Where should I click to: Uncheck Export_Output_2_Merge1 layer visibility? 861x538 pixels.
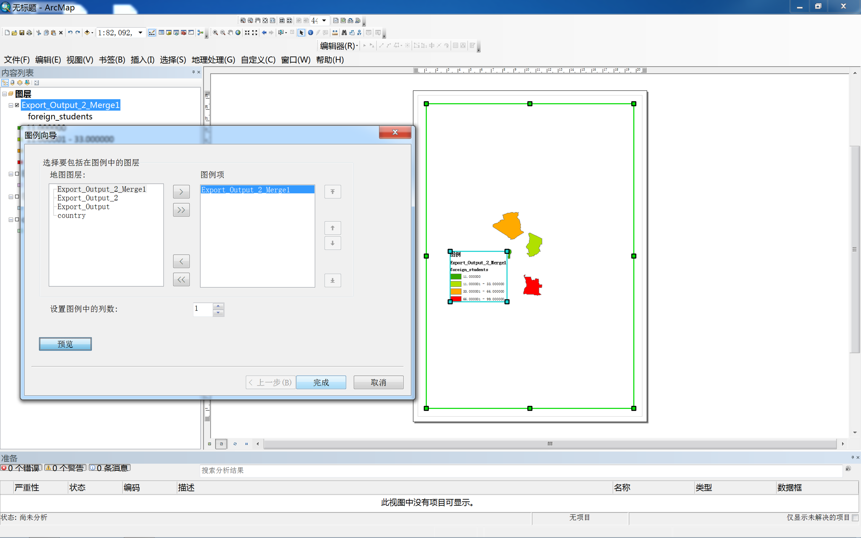[17, 105]
